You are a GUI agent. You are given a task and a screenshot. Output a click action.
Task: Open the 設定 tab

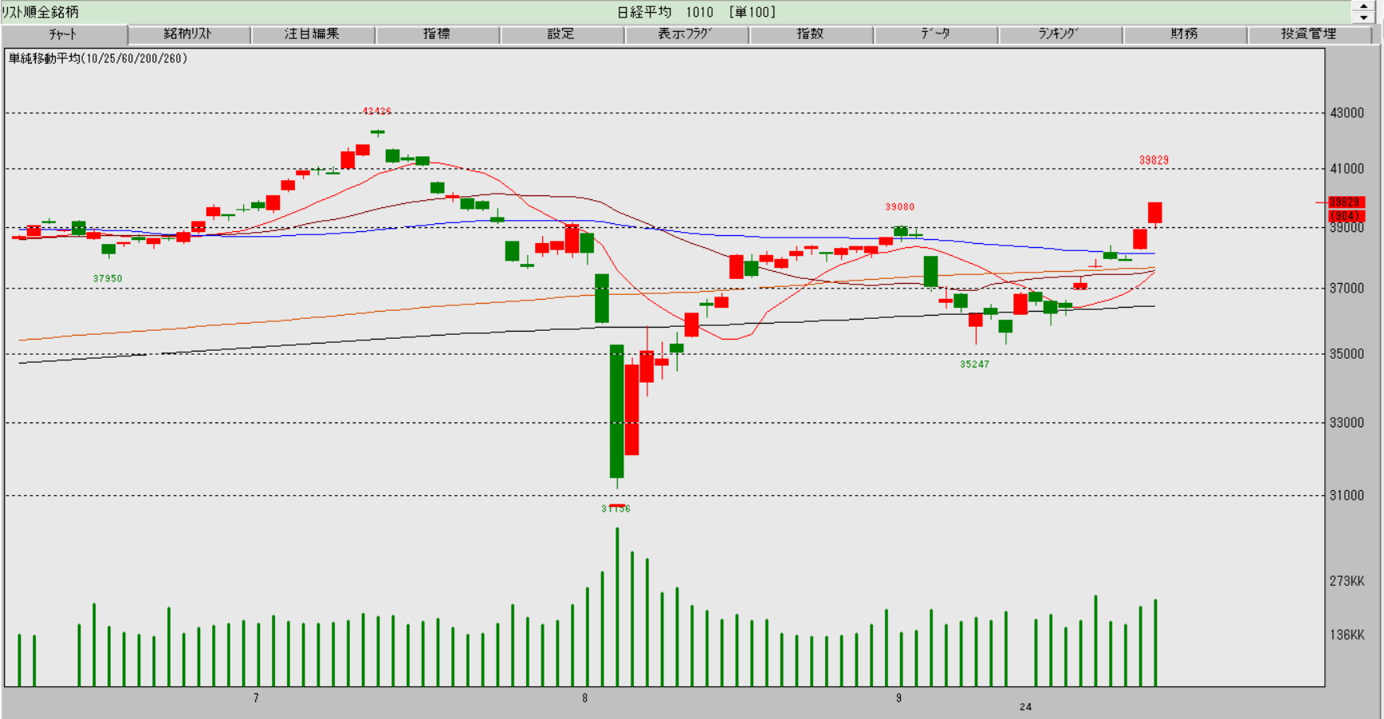point(561,34)
